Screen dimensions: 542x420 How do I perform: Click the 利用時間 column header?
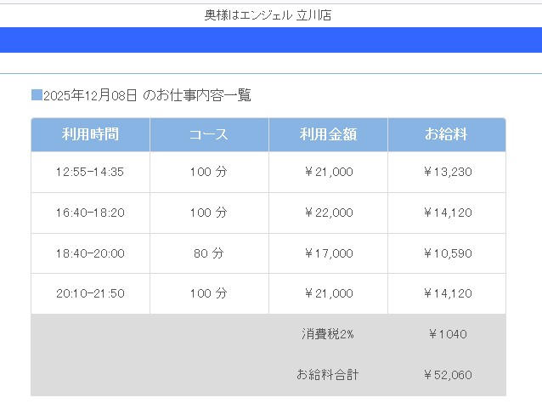click(90, 134)
